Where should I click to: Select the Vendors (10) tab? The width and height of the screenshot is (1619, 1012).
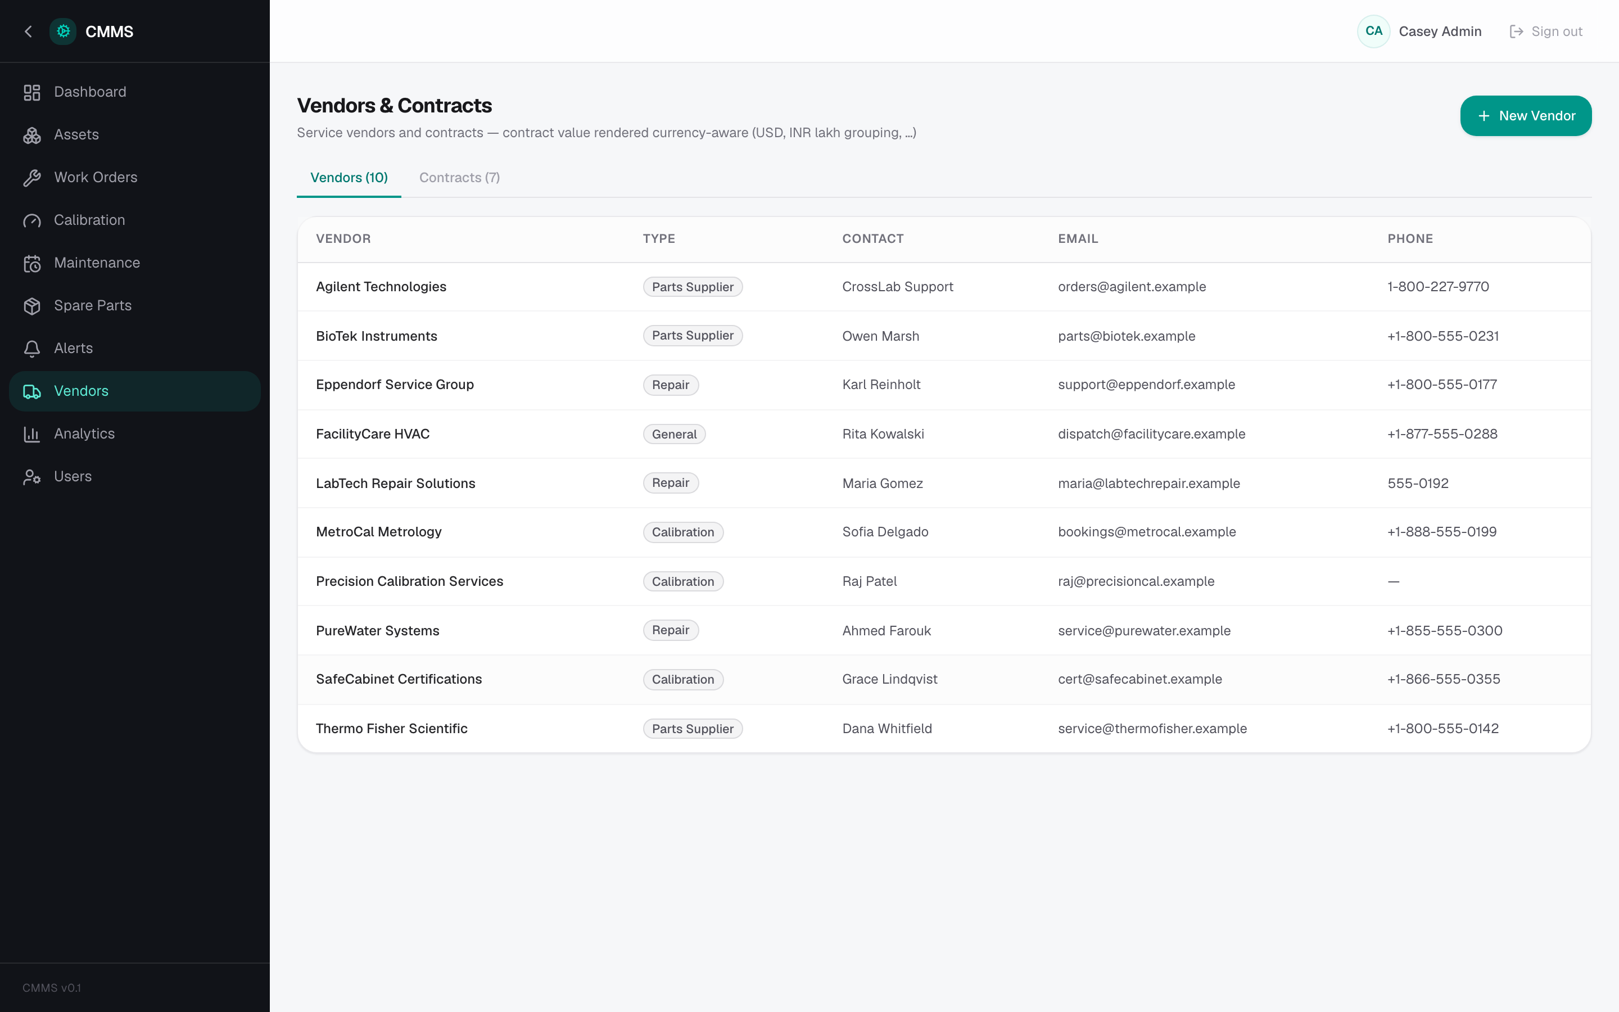349,178
